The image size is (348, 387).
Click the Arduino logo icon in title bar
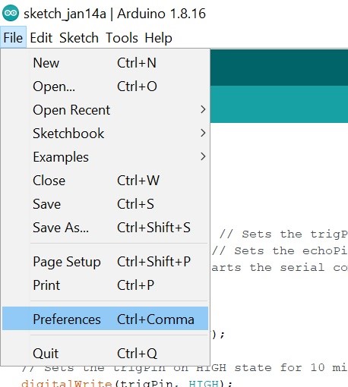11,13
